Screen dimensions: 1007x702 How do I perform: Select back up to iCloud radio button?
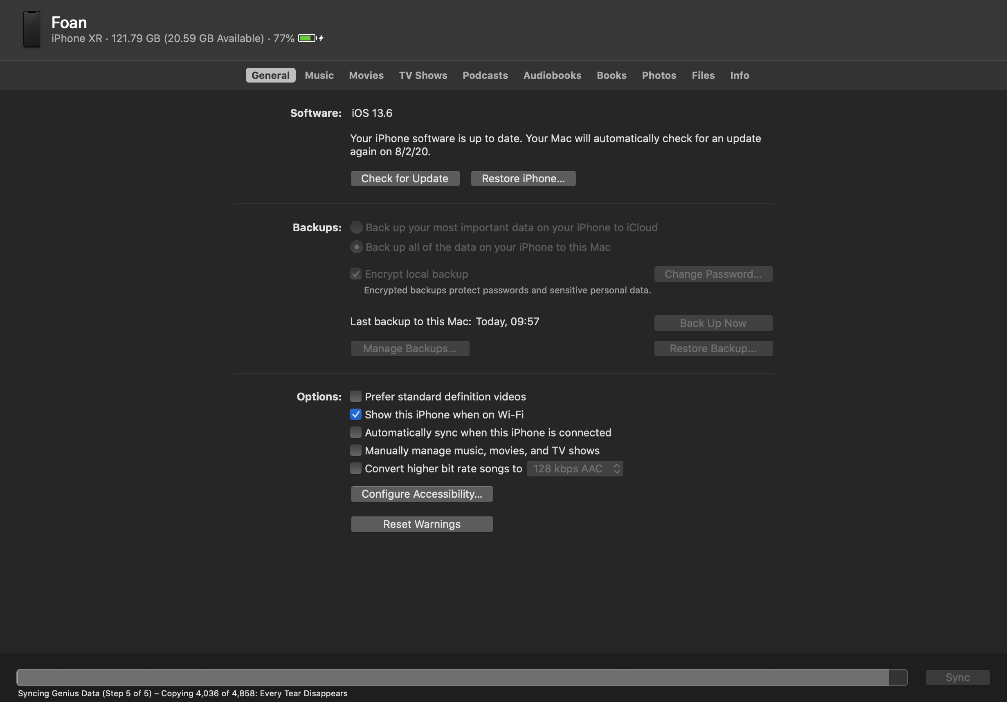(356, 228)
